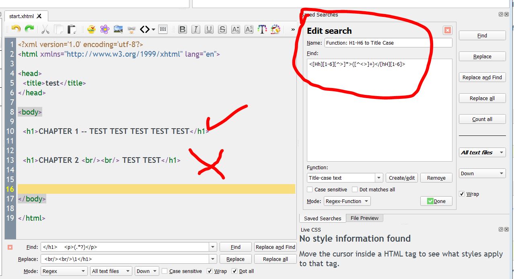Apply strikethrough formatting

(x=222, y=29)
